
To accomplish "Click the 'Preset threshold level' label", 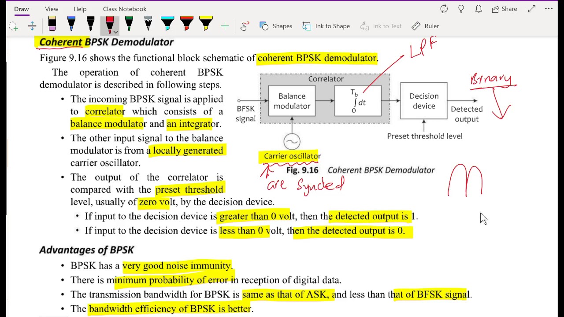I will pos(425,136).
